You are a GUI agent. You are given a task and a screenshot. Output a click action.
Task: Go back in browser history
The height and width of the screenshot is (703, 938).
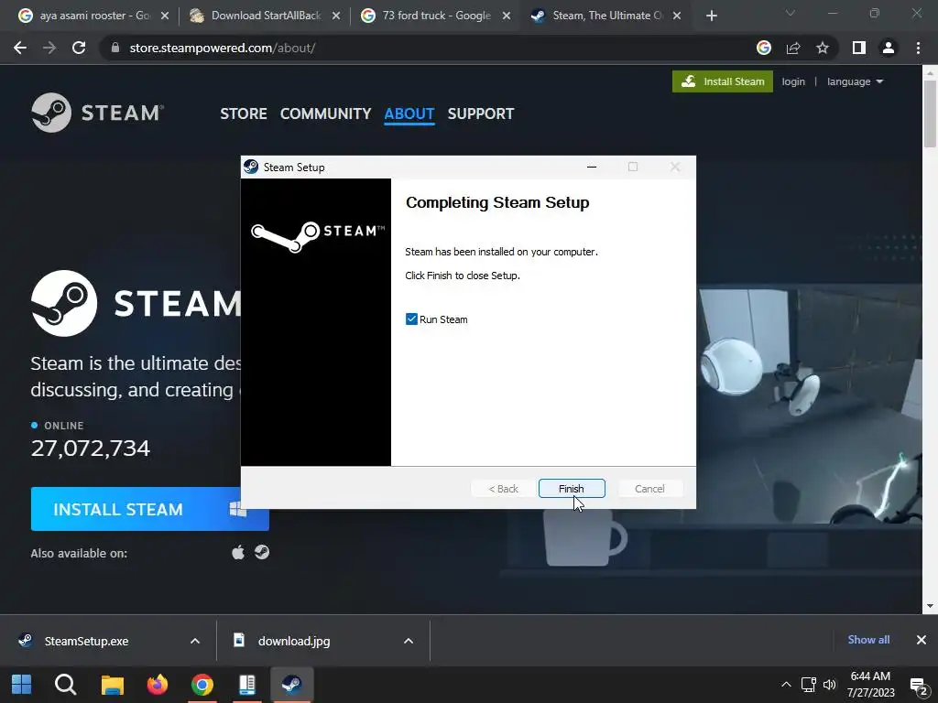point(20,48)
